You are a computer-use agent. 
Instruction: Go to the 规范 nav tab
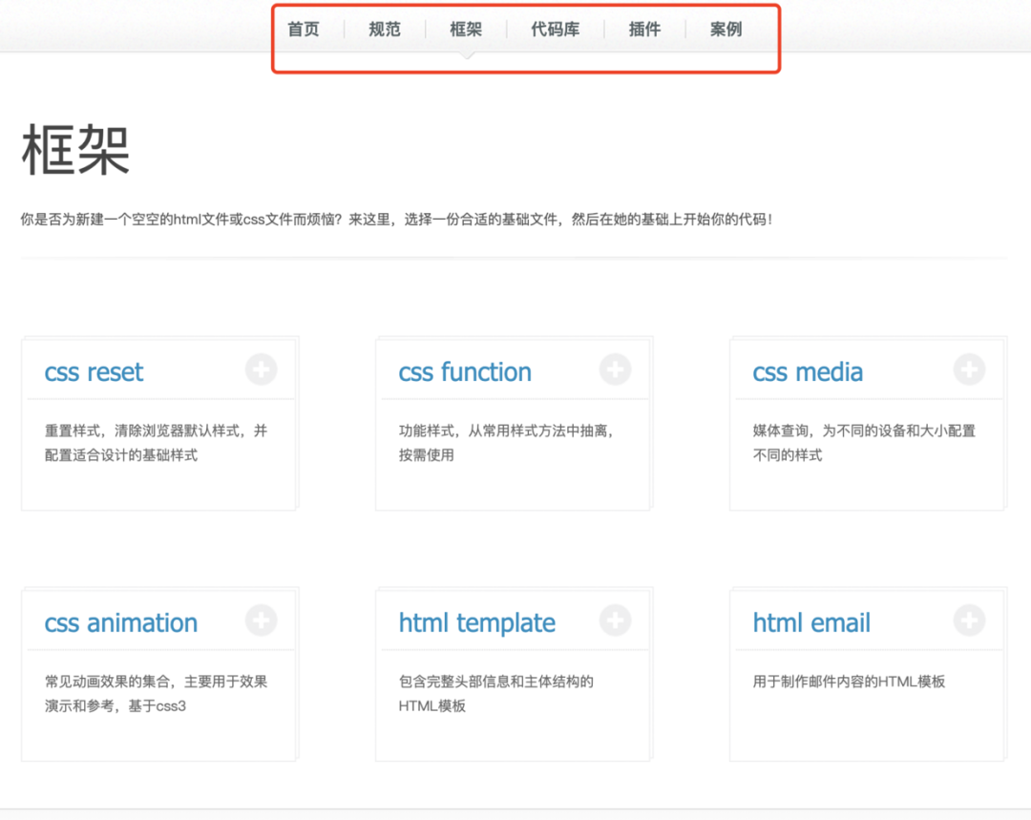pos(385,30)
